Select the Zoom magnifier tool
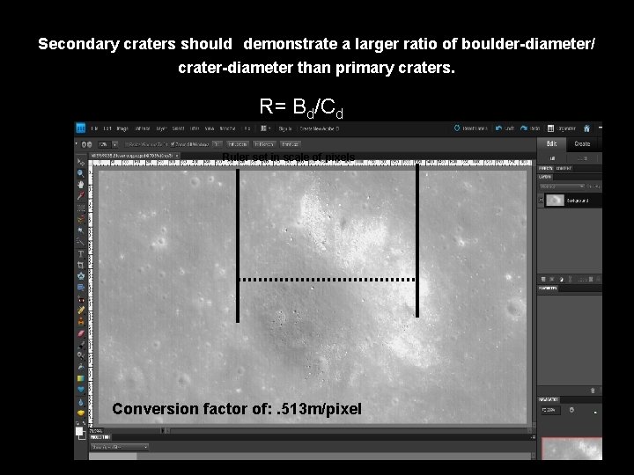The image size is (634, 475). click(x=80, y=173)
